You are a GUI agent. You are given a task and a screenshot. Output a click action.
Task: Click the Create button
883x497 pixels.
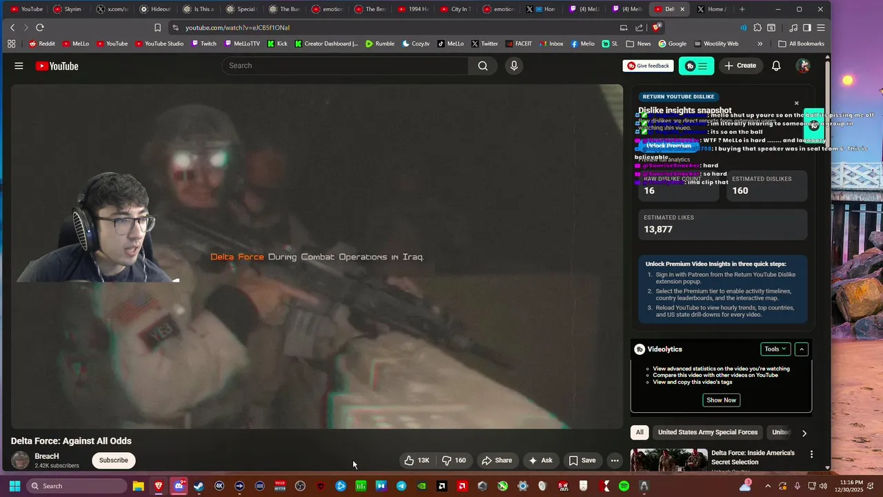[x=740, y=66]
